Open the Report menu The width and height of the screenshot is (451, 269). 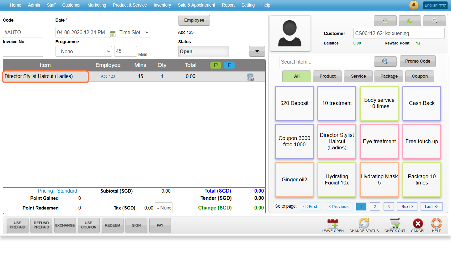pyautogui.click(x=228, y=5)
